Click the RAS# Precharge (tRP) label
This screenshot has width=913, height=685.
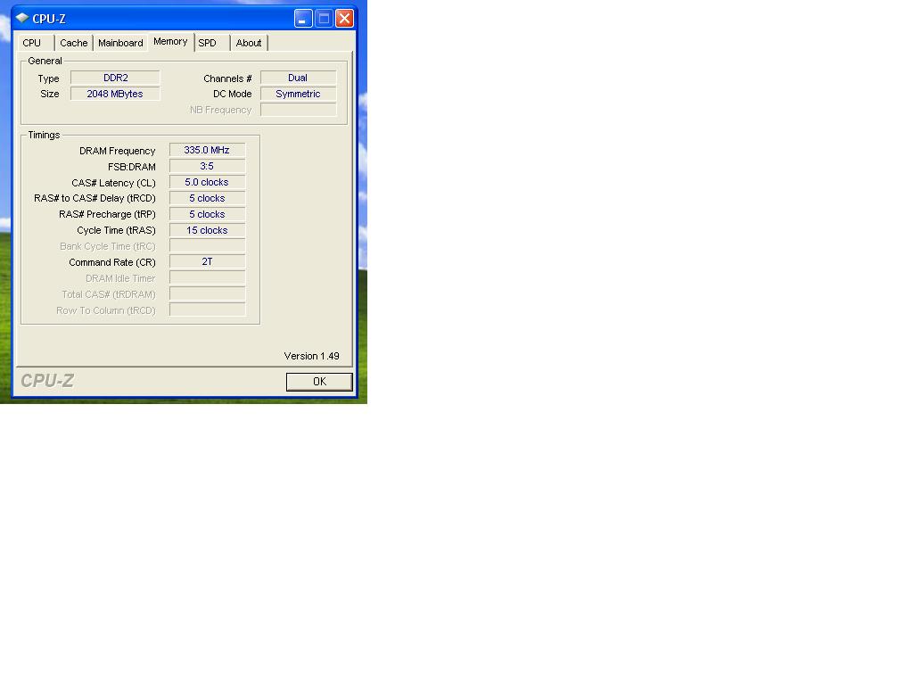tap(107, 214)
